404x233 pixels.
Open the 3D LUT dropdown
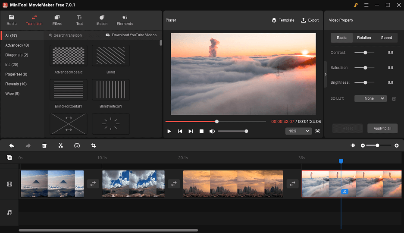tap(370, 98)
